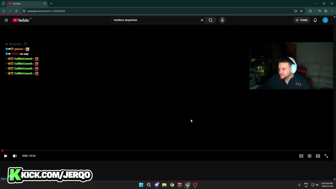Open the YouTube guide hamburger menu
This screenshot has width=336, height=189.
(x=6, y=20)
